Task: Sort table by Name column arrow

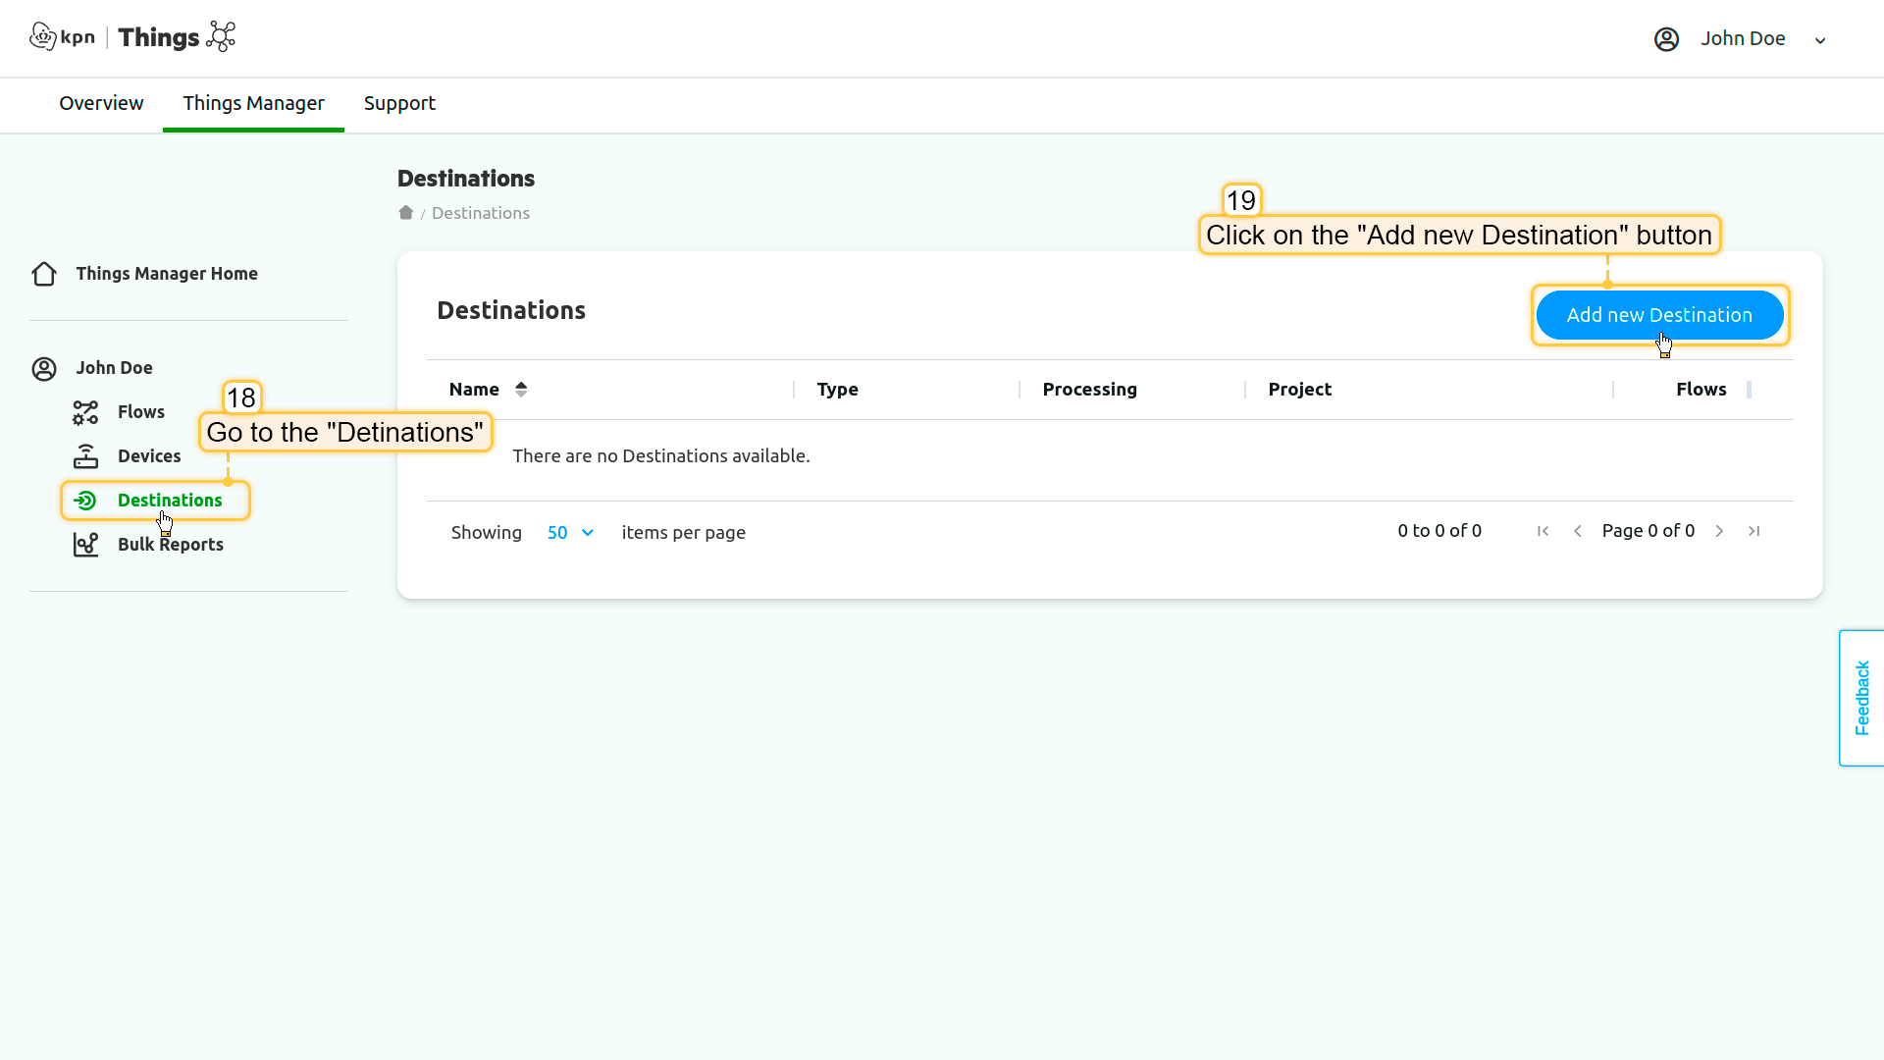Action: coord(521,390)
